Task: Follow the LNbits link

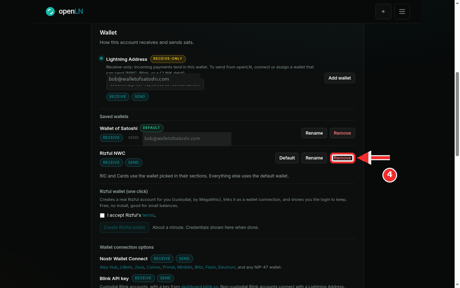Action: point(126,267)
